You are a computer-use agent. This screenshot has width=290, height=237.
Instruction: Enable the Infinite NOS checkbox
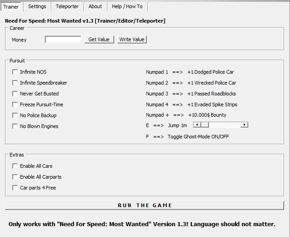15,72
